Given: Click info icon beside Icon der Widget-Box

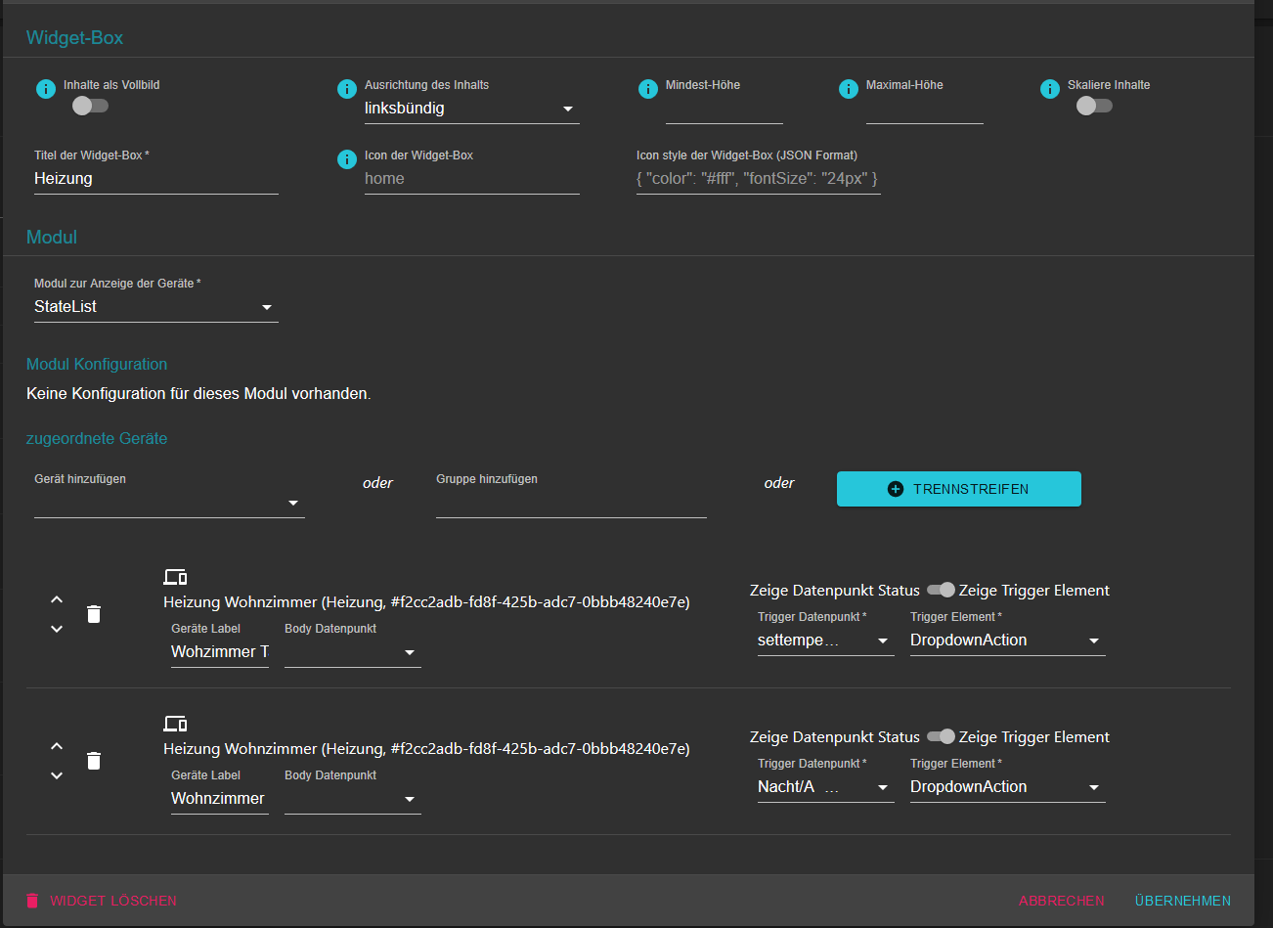Looking at the screenshot, I should pyautogui.click(x=347, y=159).
